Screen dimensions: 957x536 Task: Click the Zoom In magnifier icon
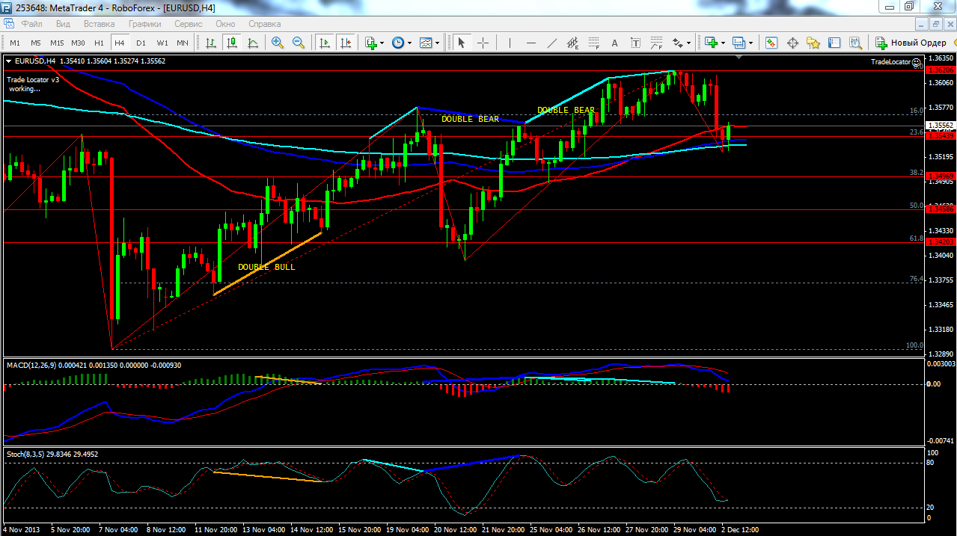click(x=278, y=43)
